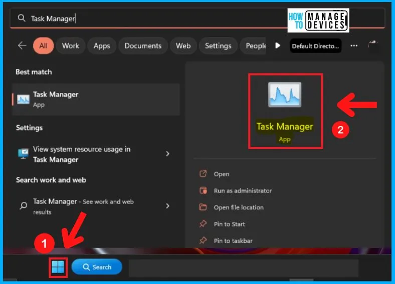
Task: Open View system resource usage setting result
Action: pyautogui.click(x=96, y=154)
